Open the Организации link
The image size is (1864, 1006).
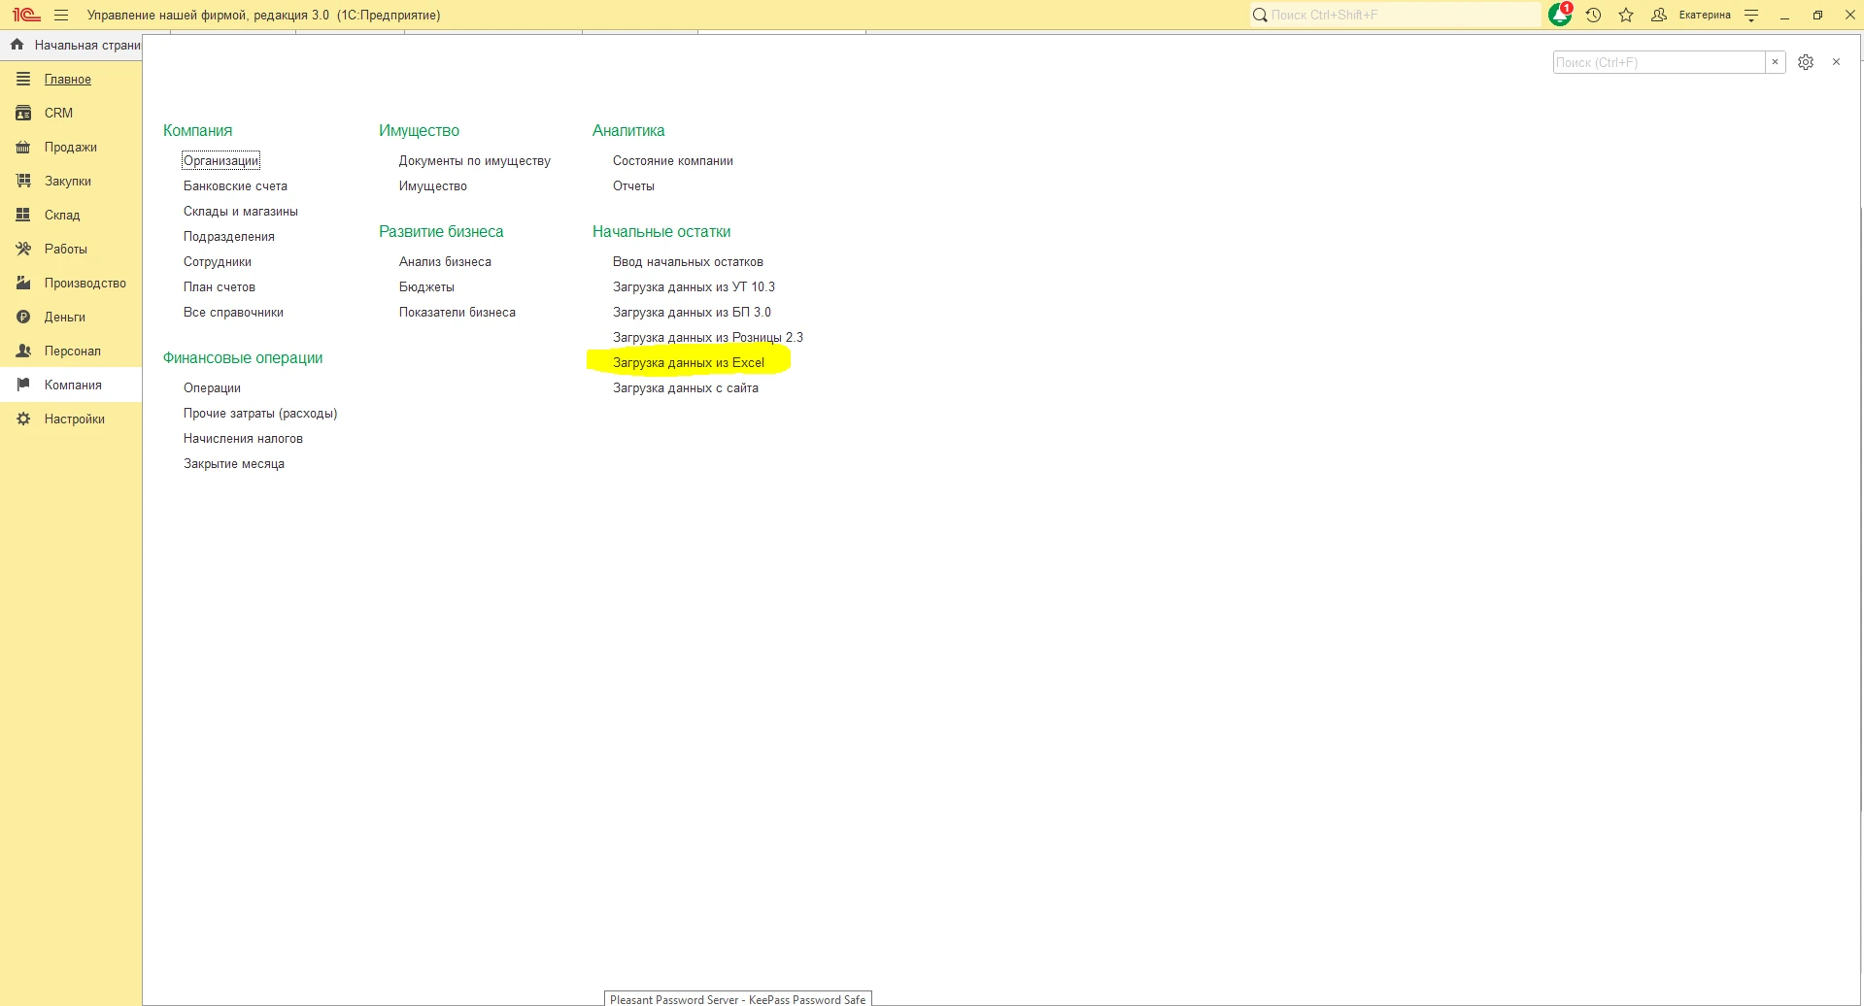tap(220, 161)
